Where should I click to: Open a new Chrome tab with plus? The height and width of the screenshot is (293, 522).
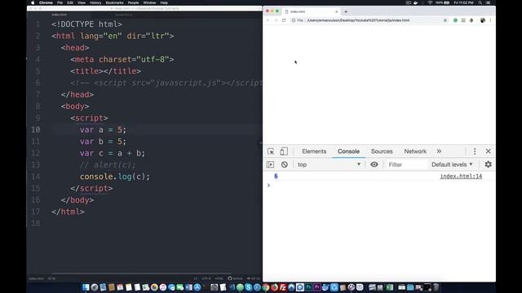[346, 11]
